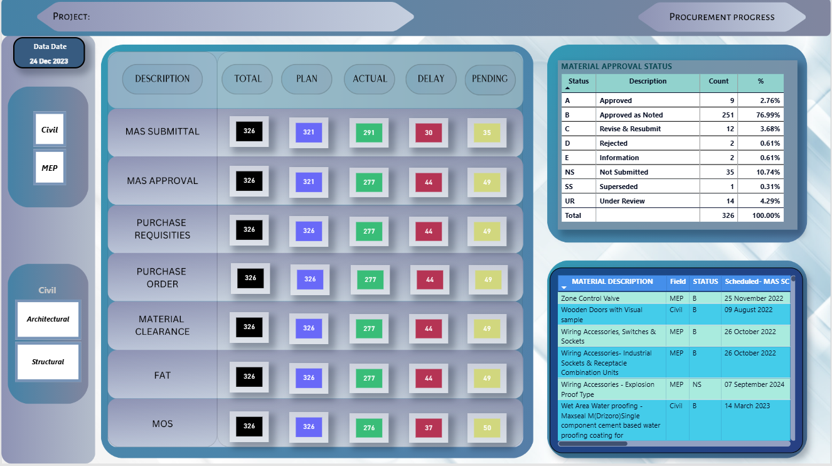Select the MOS pending card showing 50
The width and height of the screenshot is (832, 466).
click(488, 428)
